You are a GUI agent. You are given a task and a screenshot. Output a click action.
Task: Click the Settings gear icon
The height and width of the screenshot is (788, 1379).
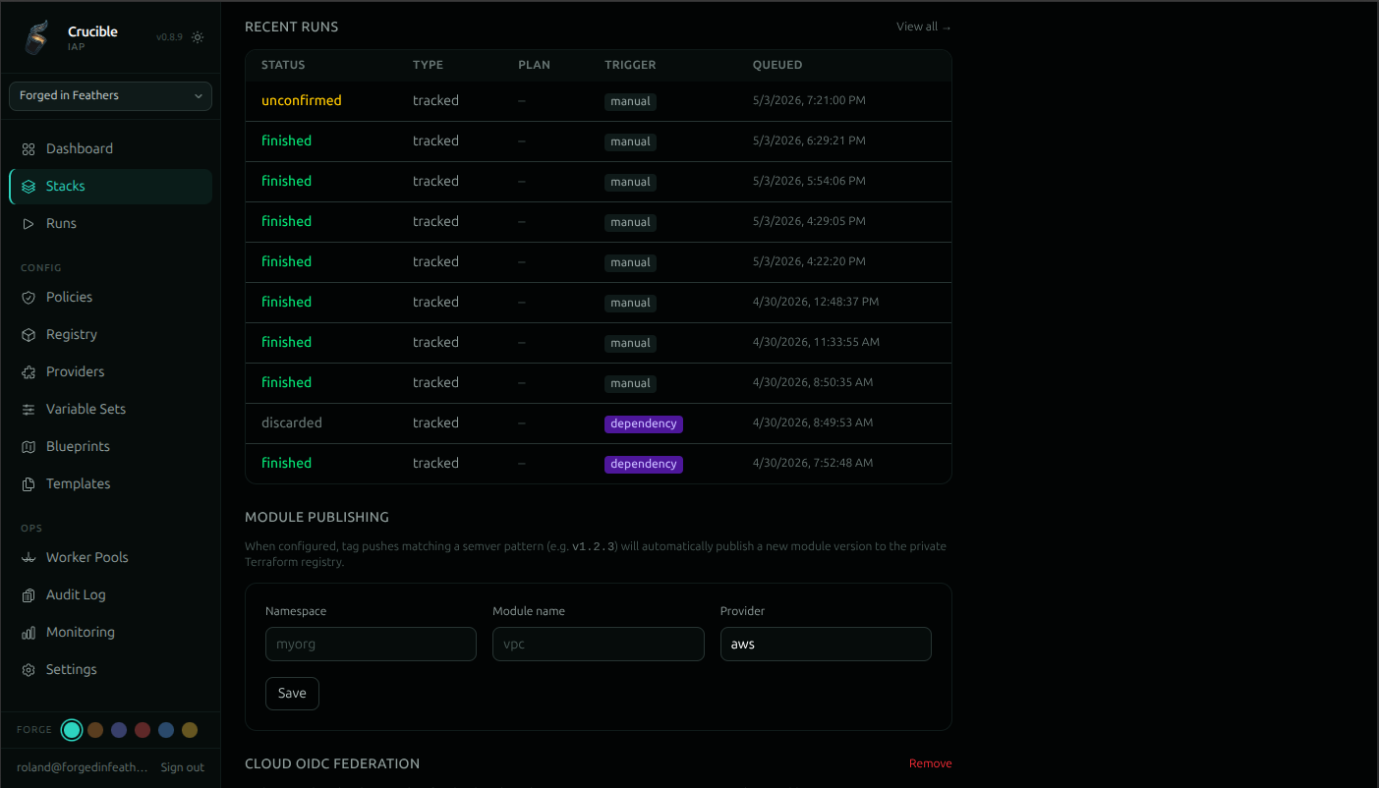pyautogui.click(x=29, y=669)
